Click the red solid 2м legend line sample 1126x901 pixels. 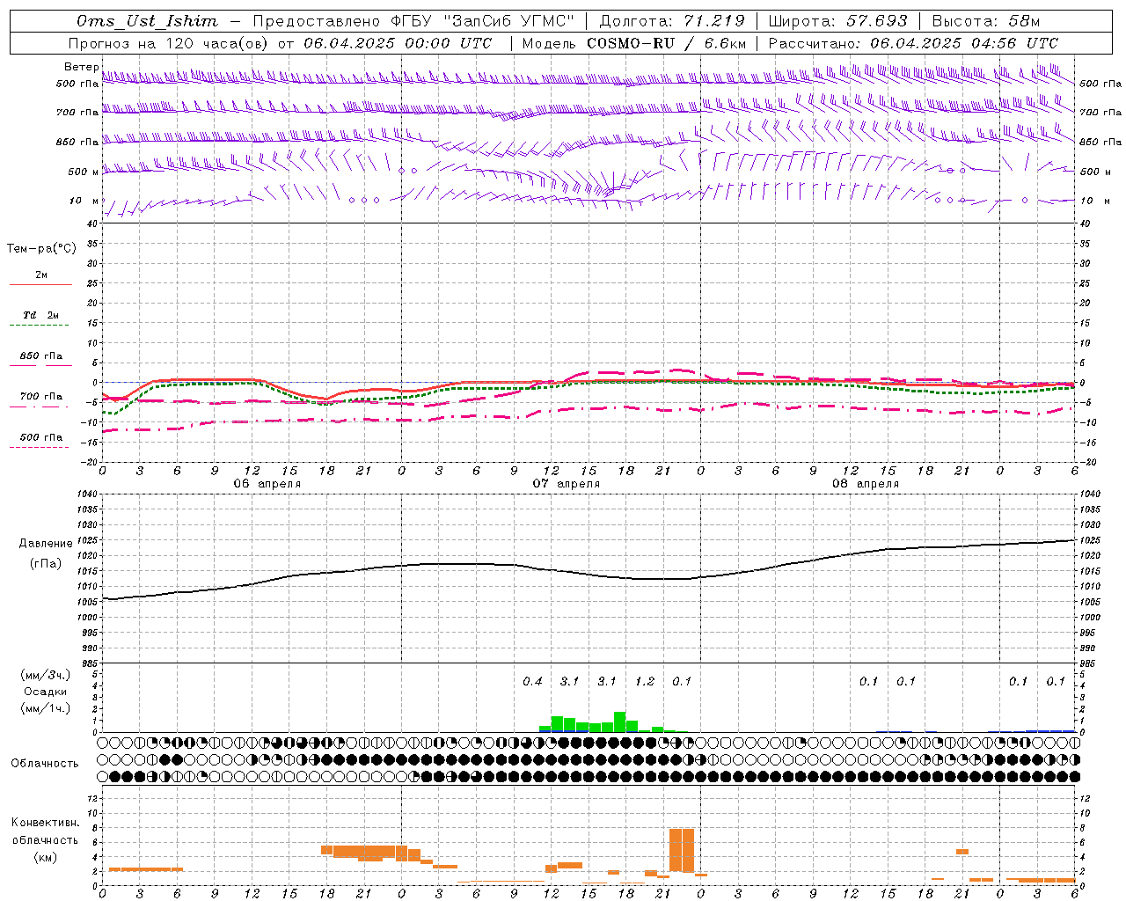click(41, 284)
